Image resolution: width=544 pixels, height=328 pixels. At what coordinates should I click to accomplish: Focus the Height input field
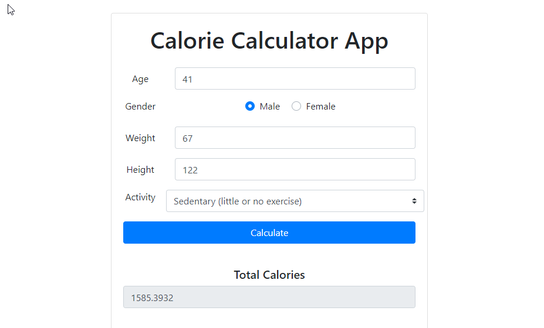295,169
